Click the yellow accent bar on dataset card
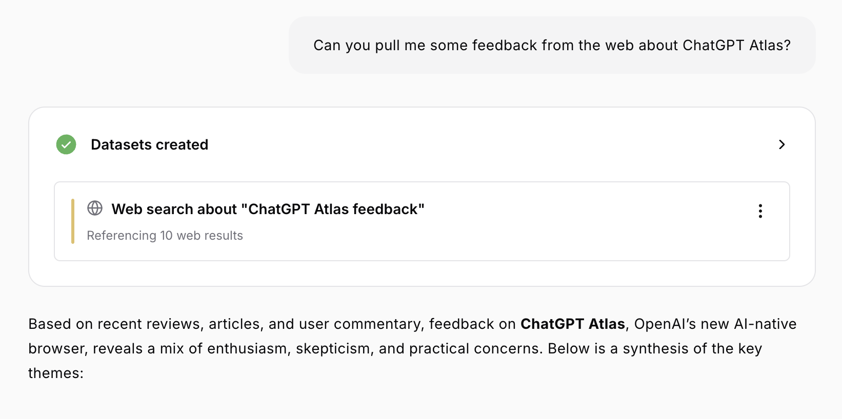This screenshot has width=842, height=419. pos(73,221)
